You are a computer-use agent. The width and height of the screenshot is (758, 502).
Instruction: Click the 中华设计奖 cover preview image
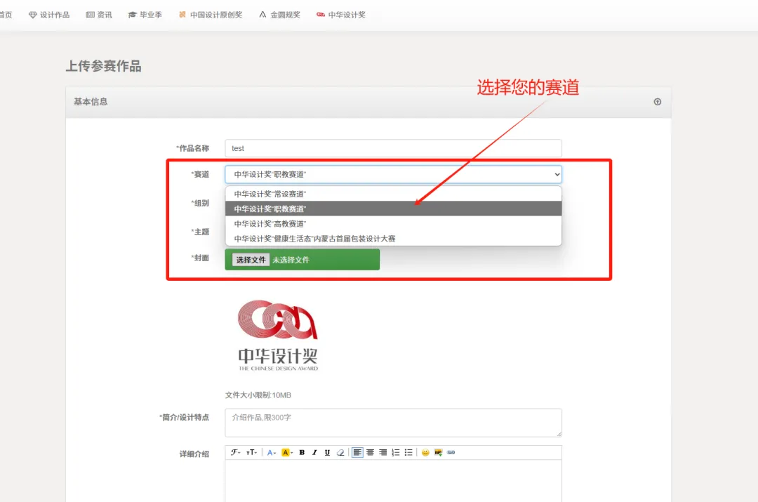[x=278, y=335]
